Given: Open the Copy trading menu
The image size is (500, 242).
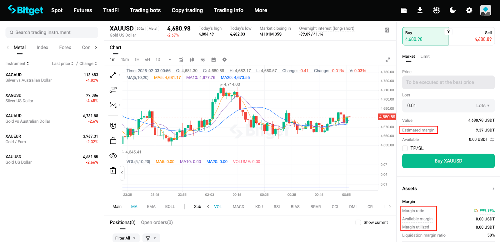Looking at the screenshot, I should [x=187, y=10].
